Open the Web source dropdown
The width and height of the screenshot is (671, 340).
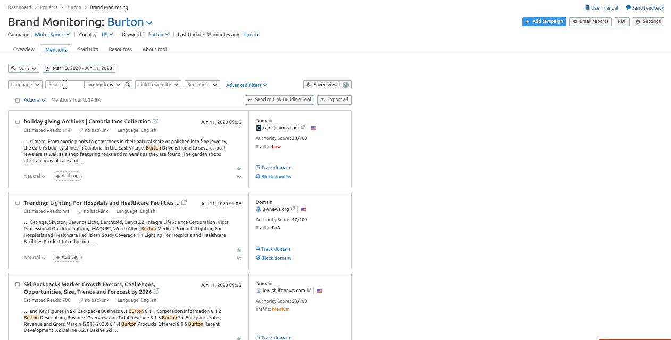(23, 69)
